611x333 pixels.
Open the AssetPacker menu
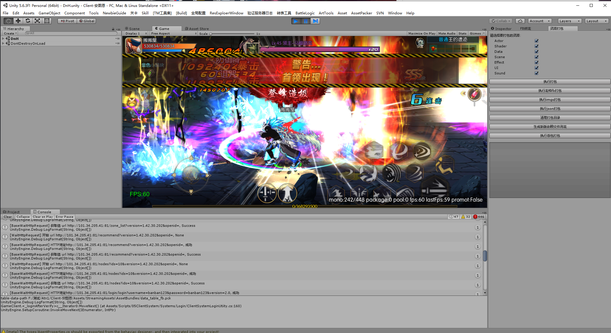click(x=361, y=13)
